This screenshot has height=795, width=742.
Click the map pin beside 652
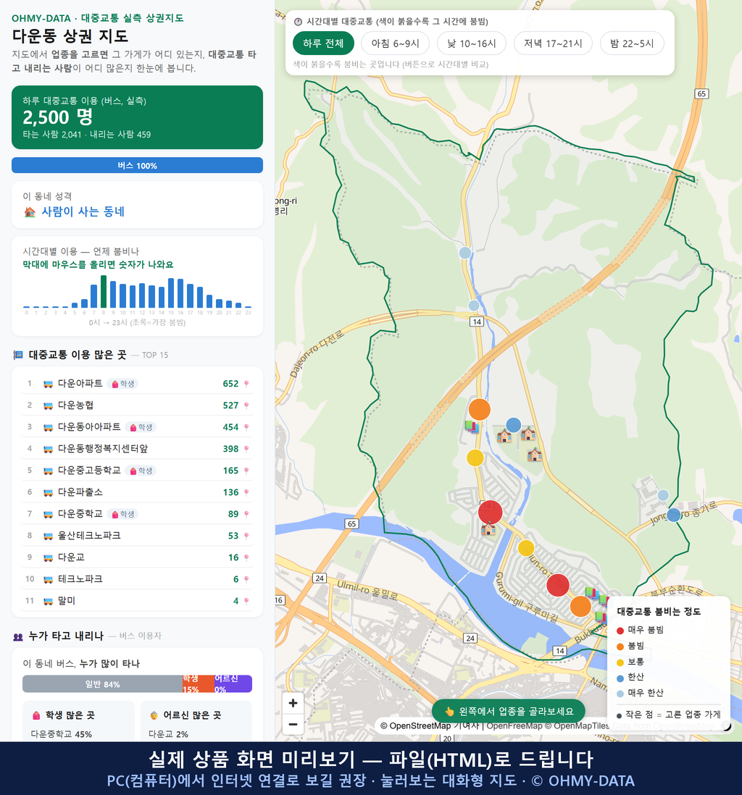246,384
